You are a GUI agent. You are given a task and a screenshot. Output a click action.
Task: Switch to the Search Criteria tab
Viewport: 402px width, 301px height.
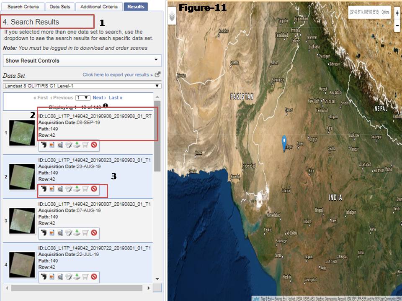click(x=23, y=7)
